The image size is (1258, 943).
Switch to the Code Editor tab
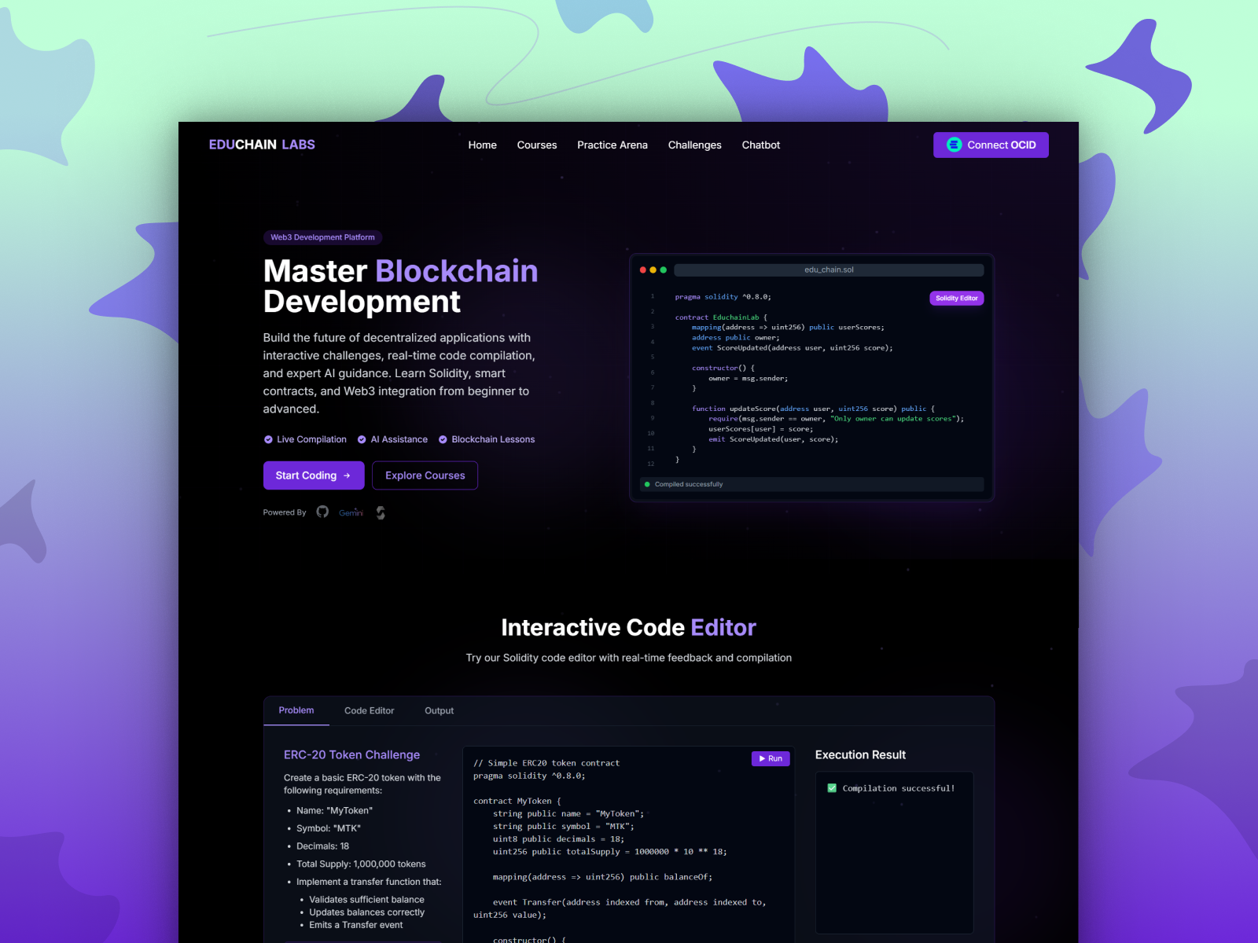[369, 710]
